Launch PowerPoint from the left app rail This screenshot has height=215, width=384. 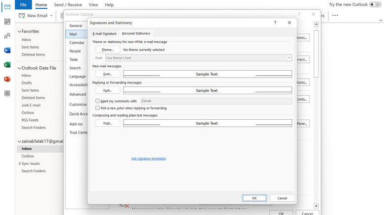pos(7,79)
